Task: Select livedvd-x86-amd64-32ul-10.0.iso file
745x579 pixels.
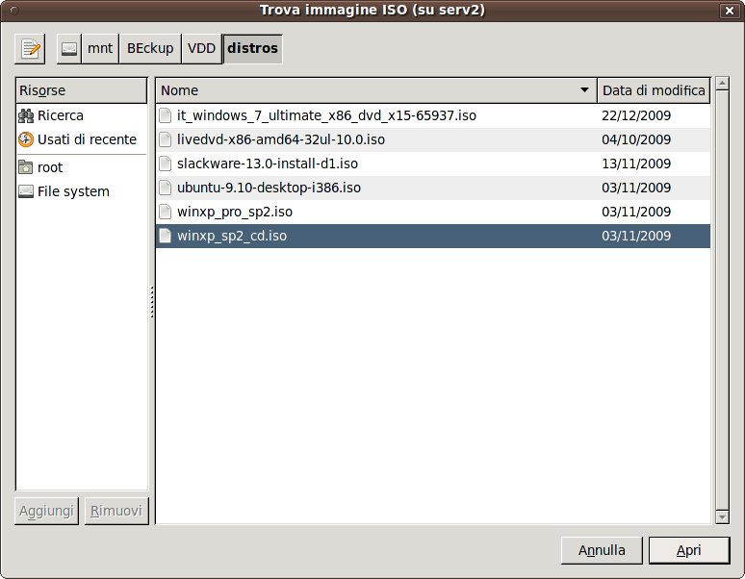Action: click(433, 139)
